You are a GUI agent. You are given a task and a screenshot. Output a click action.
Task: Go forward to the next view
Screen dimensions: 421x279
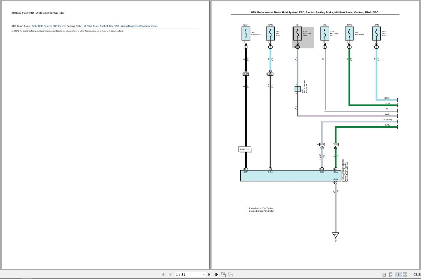tap(231, 274)
